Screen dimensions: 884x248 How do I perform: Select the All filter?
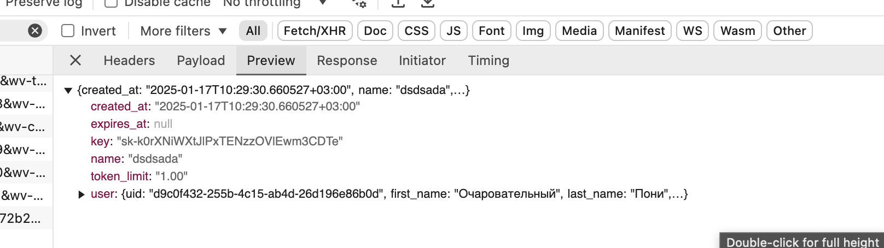coord(253,31)
